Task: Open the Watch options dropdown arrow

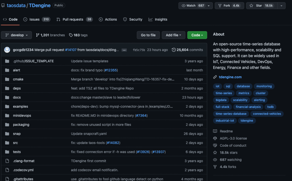Action: pos(208,6)
